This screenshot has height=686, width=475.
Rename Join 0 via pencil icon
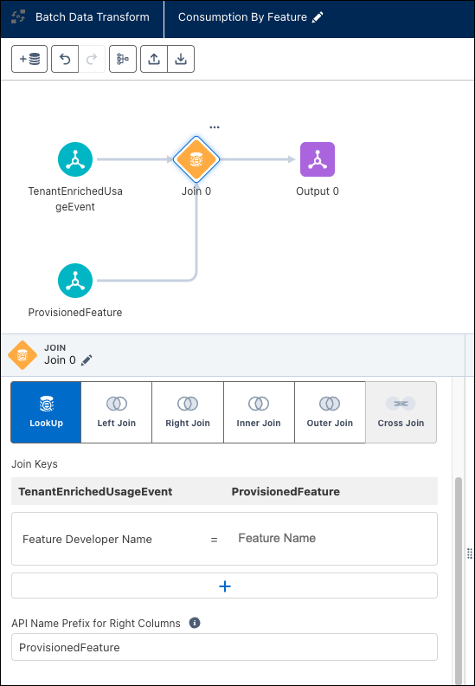pos(87,360)
